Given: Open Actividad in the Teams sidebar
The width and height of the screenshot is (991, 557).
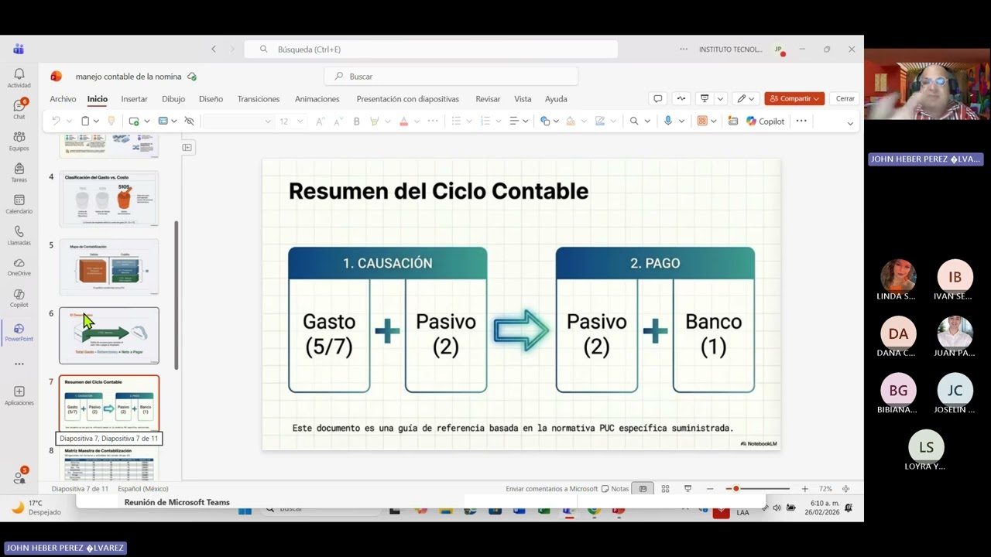Looking at the screenshot, I should [x=19, y=77].
